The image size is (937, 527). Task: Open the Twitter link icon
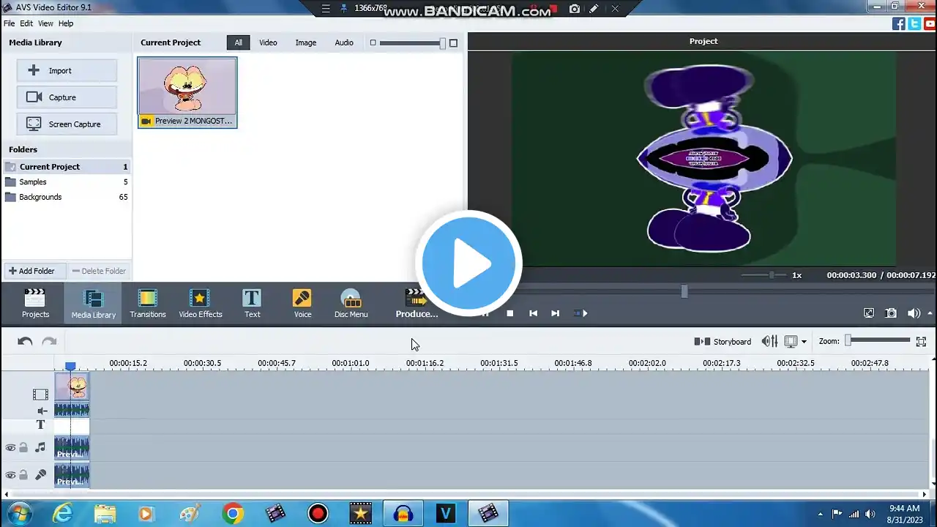click(914, 23)
